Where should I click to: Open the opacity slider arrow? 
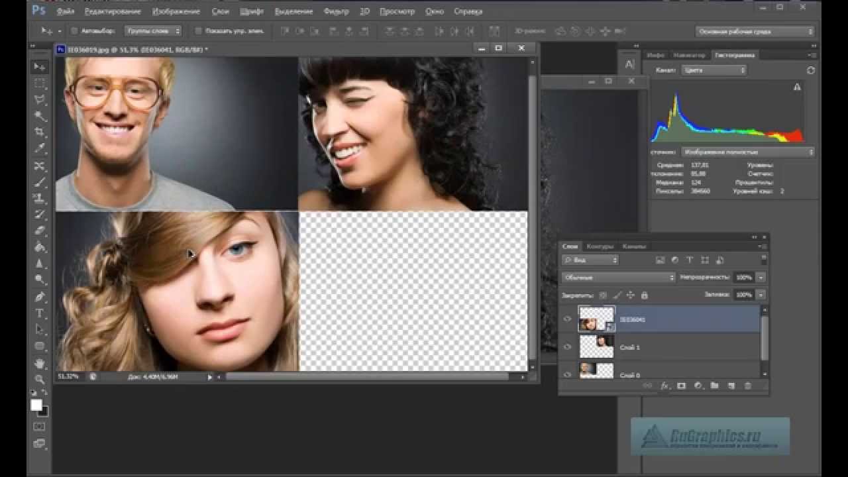click(761, 278)
